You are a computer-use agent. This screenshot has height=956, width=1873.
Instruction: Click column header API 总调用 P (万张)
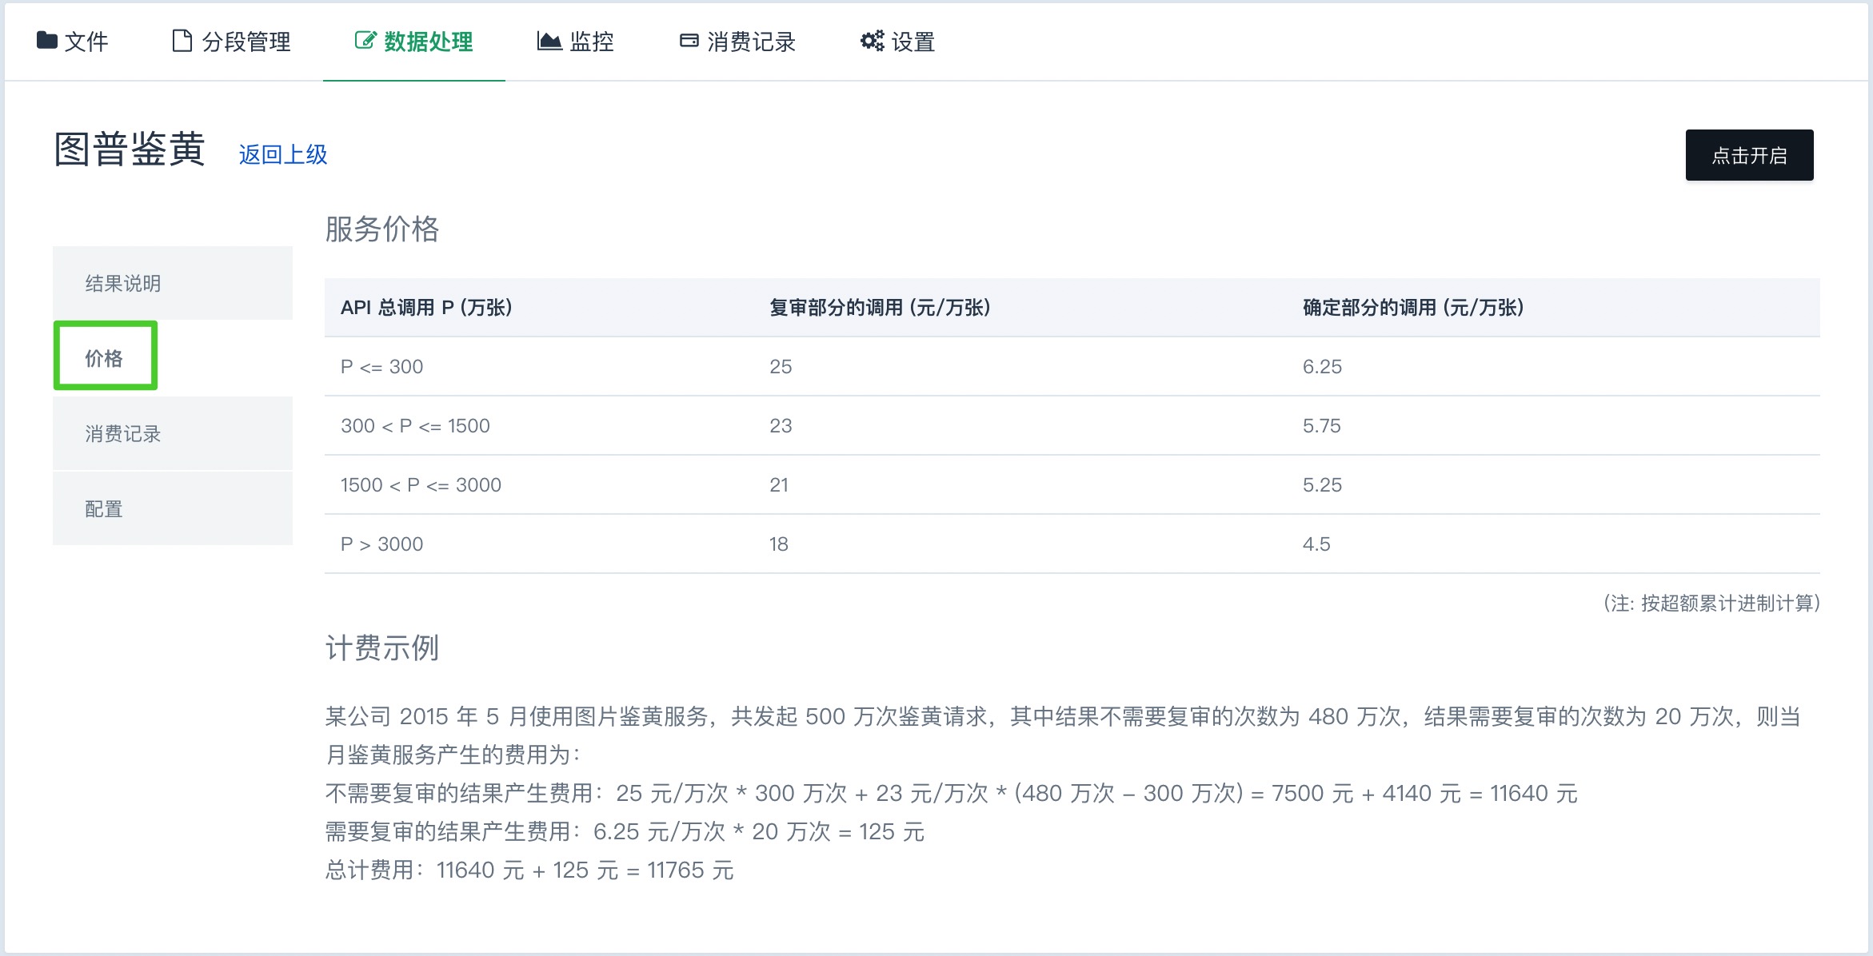pyautogui.click(x=426, y=308)
